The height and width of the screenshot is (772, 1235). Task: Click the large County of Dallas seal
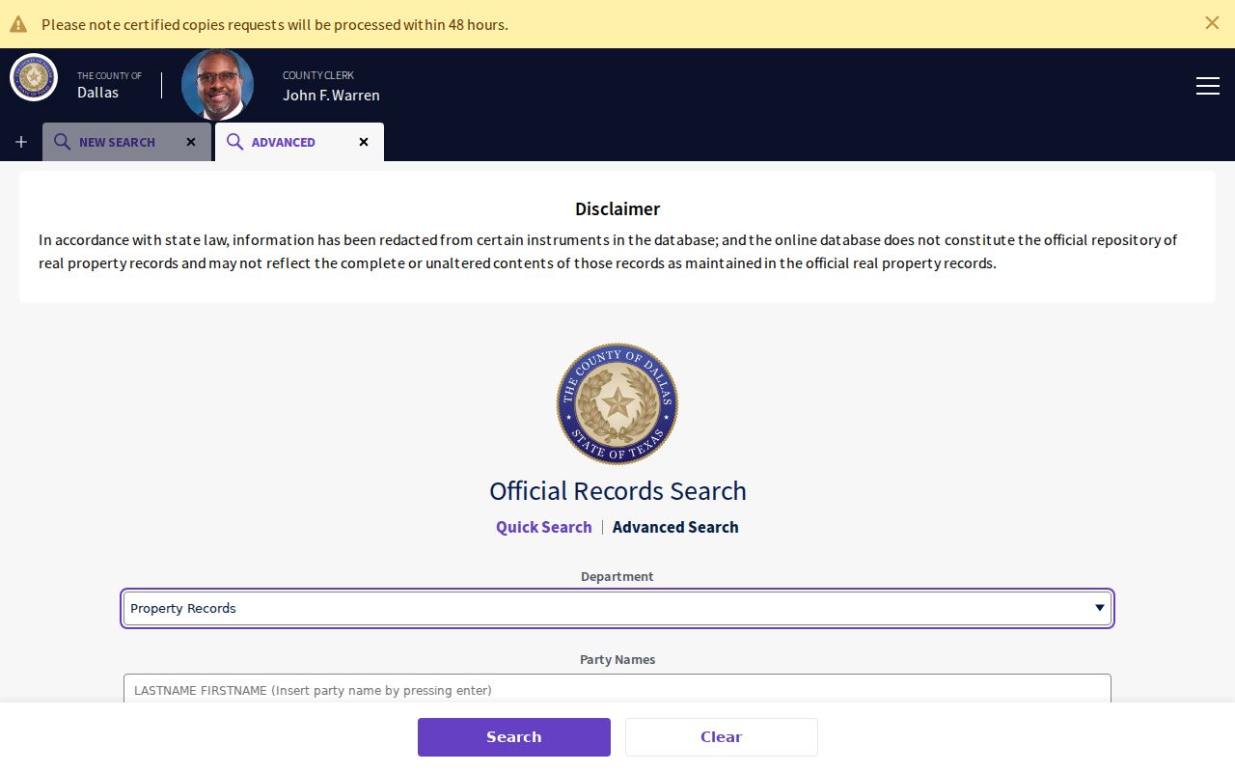click(617, 404)
